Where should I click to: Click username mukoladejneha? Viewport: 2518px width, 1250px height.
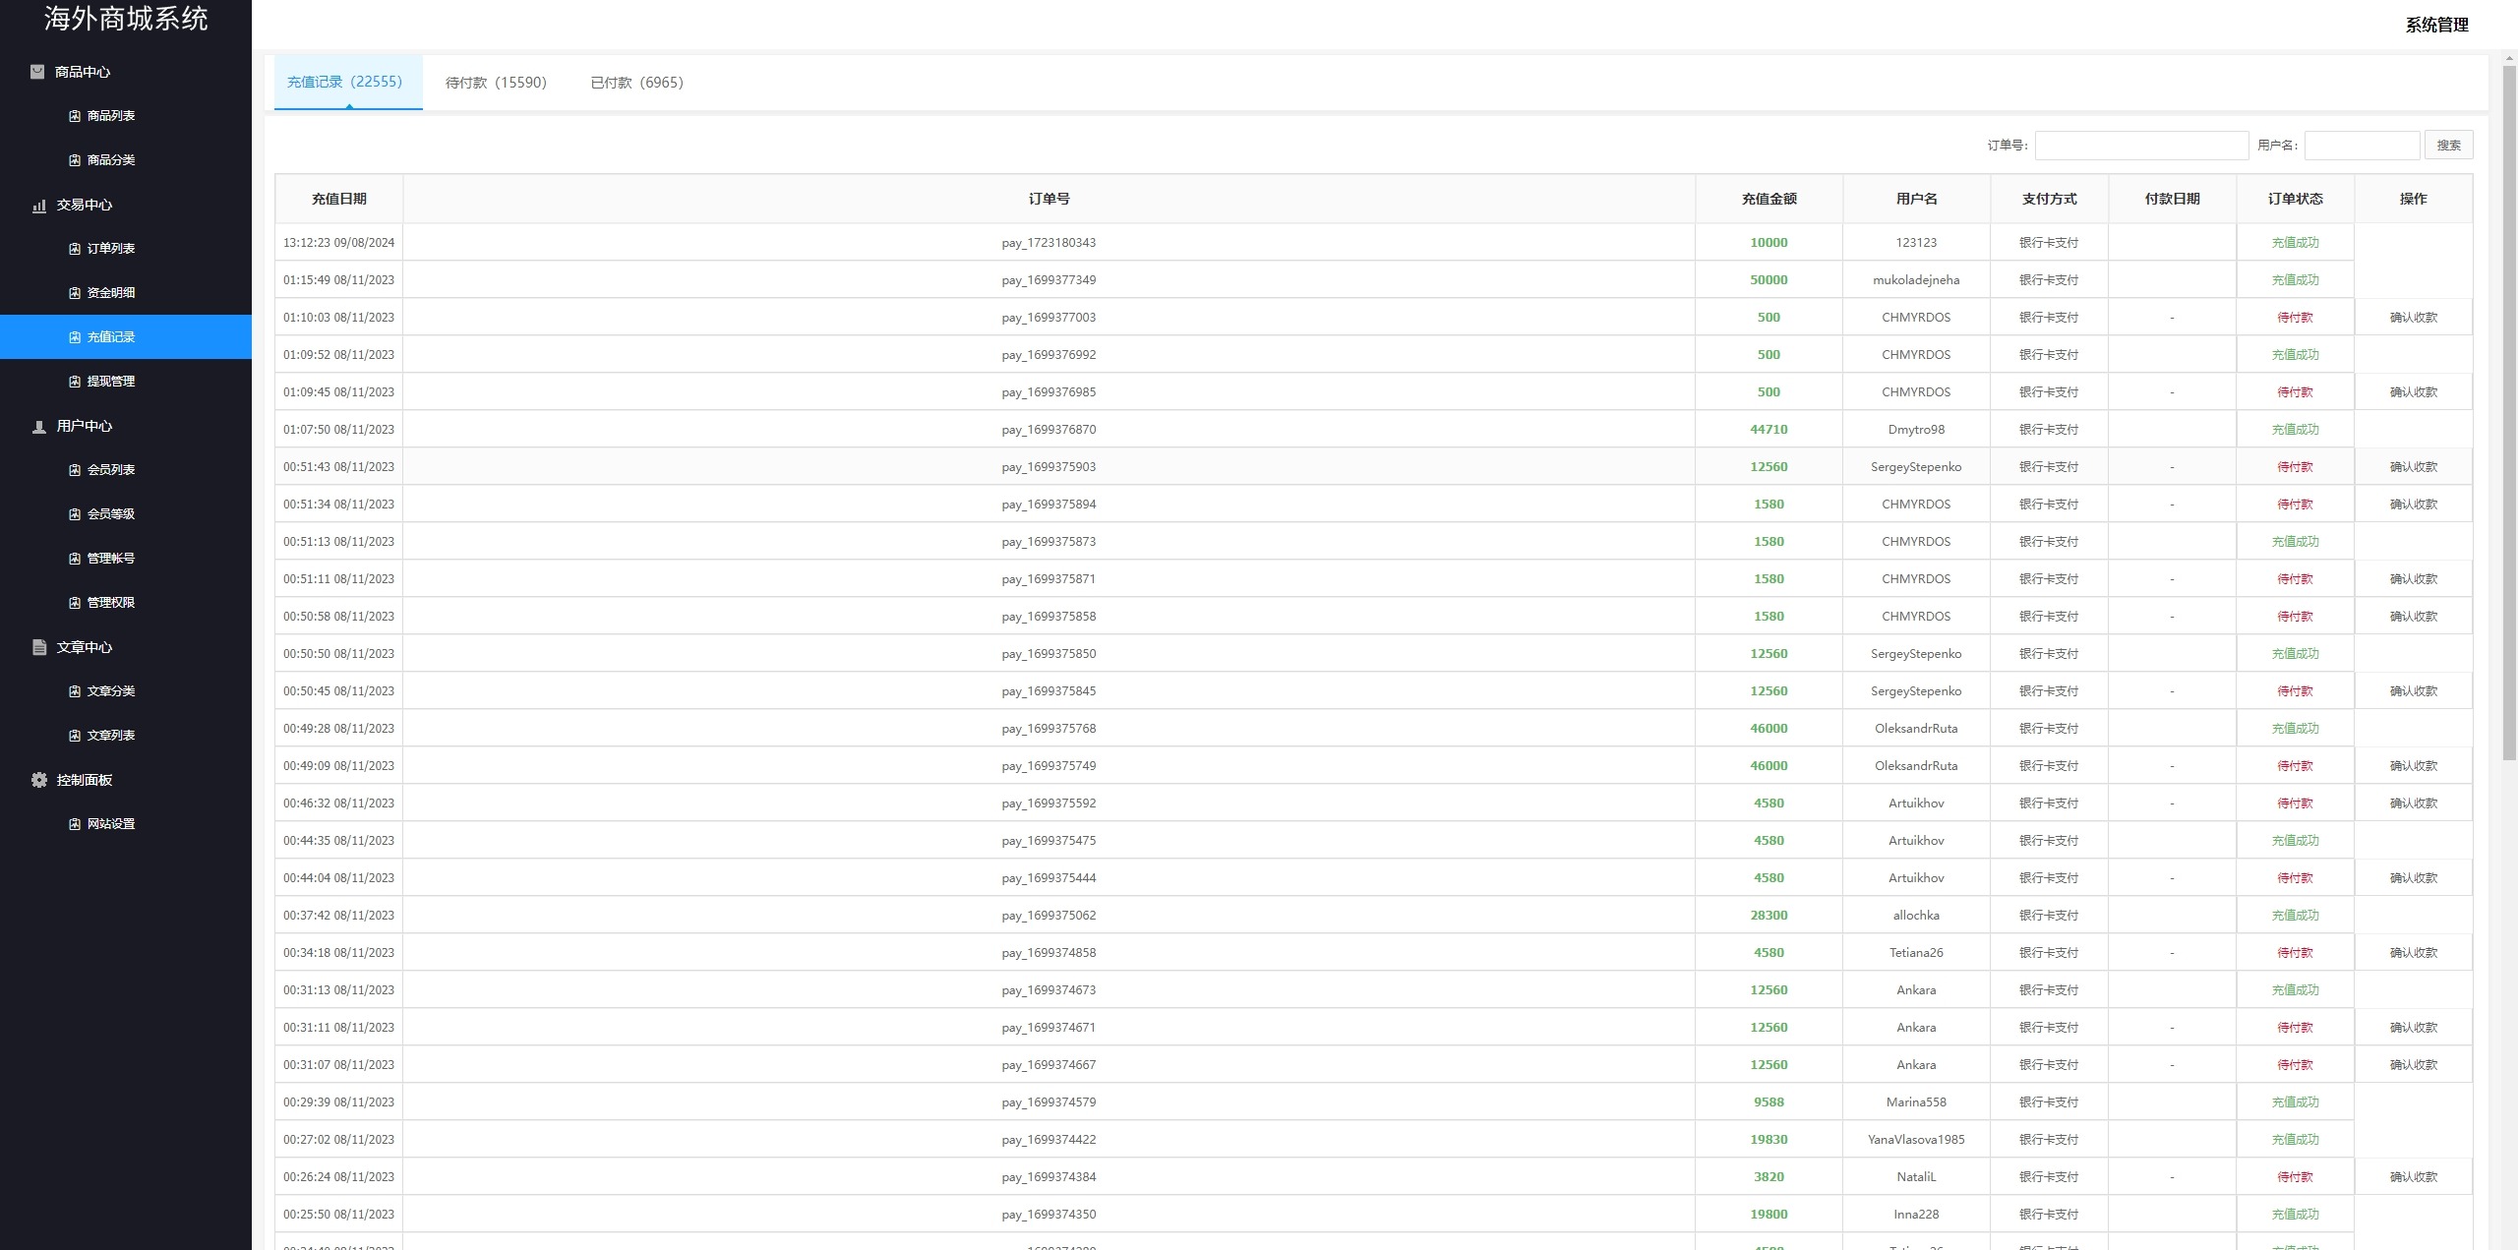(1916, 280)
